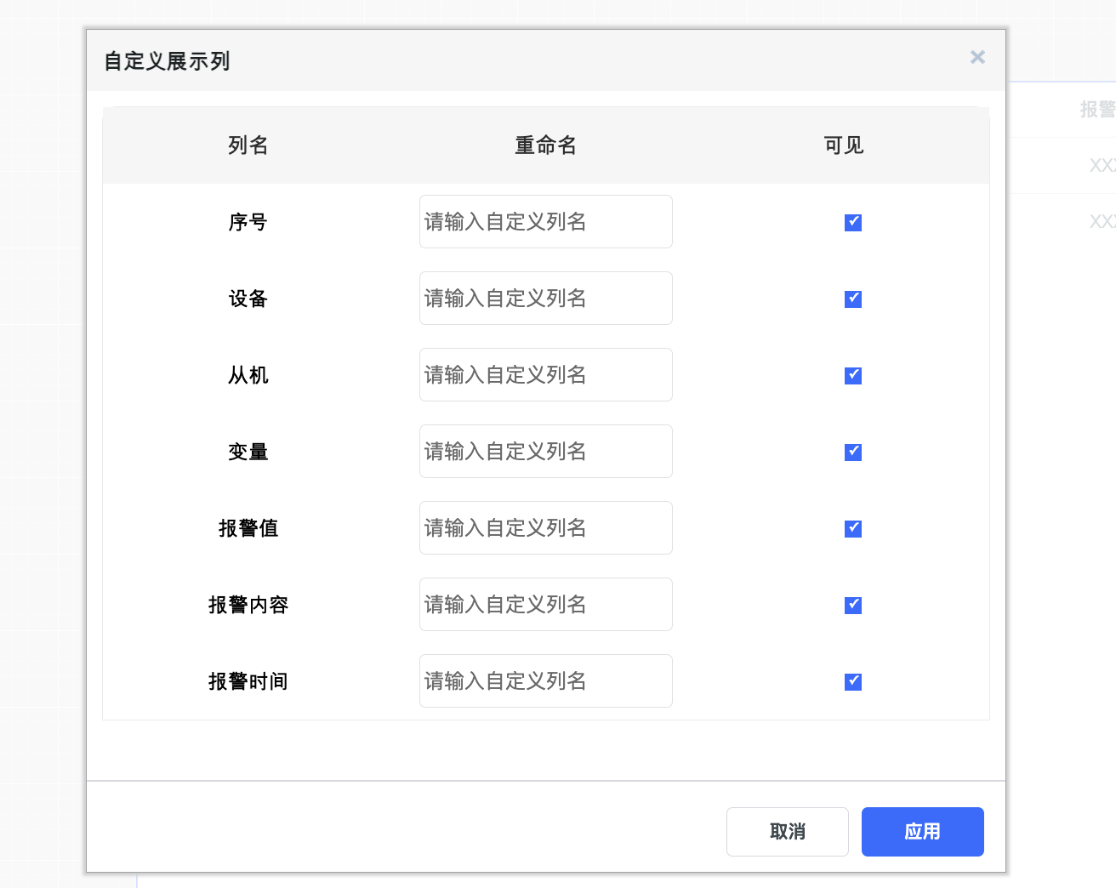Toggle the 设备 row visibility checkbox
Image resolution: width=1116 pixels, height=888 pixels.
click(x=853, y=299)
